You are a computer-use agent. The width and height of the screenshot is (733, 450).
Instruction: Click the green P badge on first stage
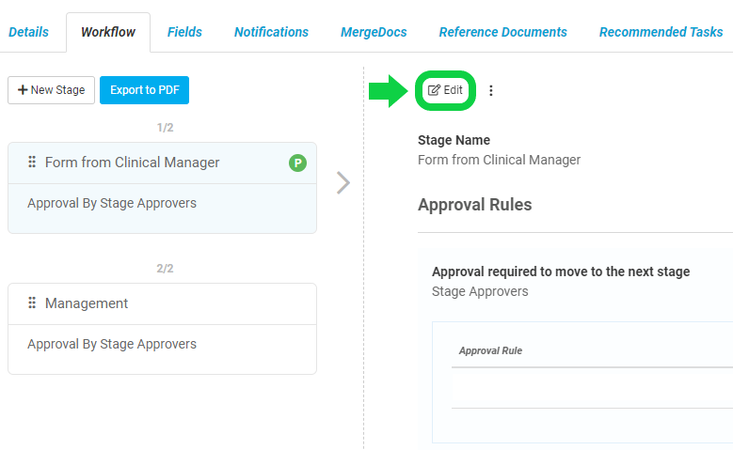click(297, 163)
